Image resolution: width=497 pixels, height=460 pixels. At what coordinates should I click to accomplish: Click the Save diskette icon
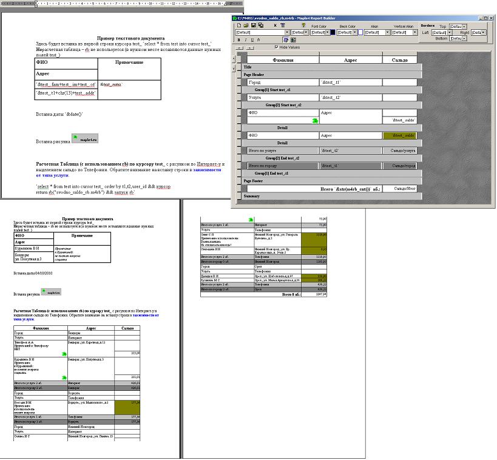point(253,25)
